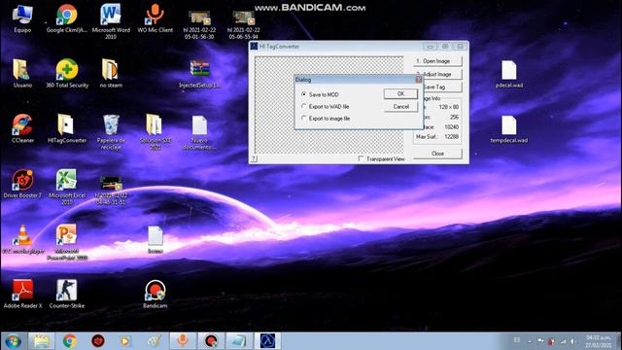Select video file hl 2021-02-22 05-01-56-30

[199, 24]
